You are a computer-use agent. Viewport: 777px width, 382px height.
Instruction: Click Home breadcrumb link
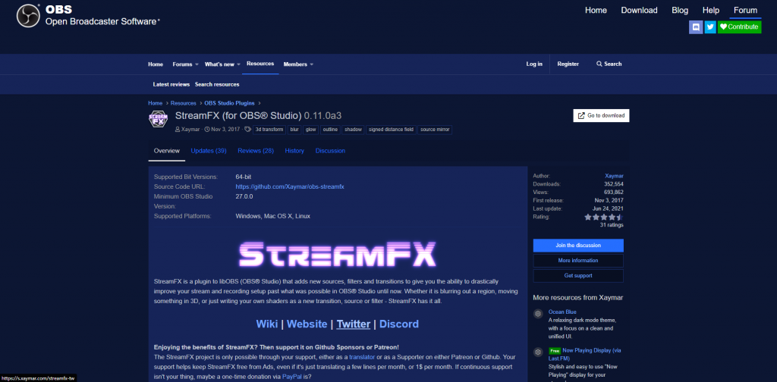pyautogui.click(x=155, y=103)
